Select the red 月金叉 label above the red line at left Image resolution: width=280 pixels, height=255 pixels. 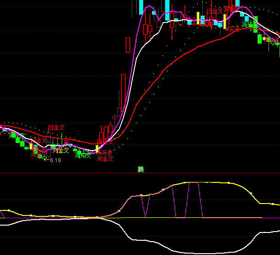(x=56, y=128)
